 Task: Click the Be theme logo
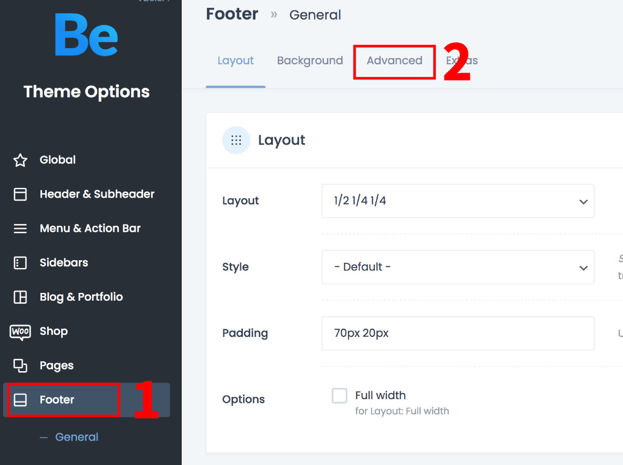coord(86,35)
